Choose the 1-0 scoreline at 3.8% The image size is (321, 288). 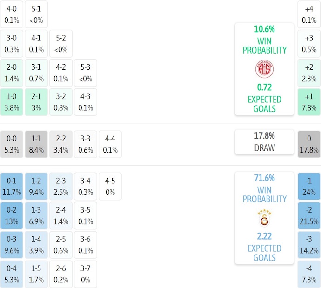coord(12,102)
